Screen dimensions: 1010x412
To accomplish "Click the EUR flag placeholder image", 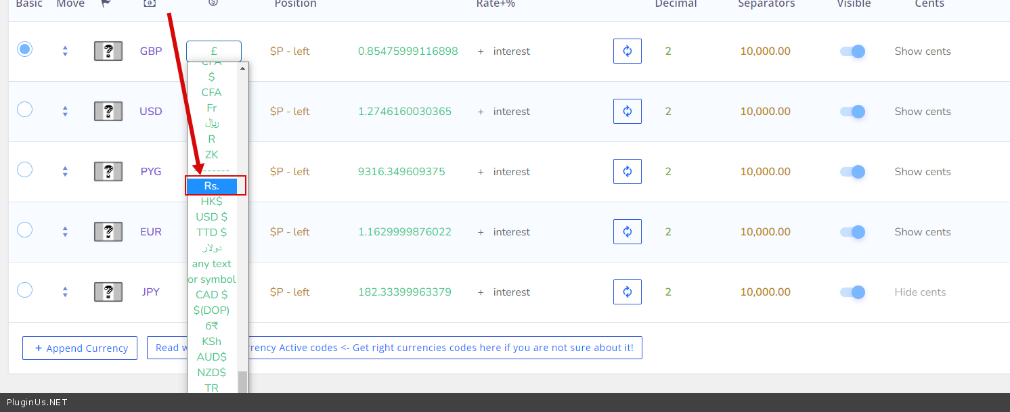I will (x=108, y=232).
